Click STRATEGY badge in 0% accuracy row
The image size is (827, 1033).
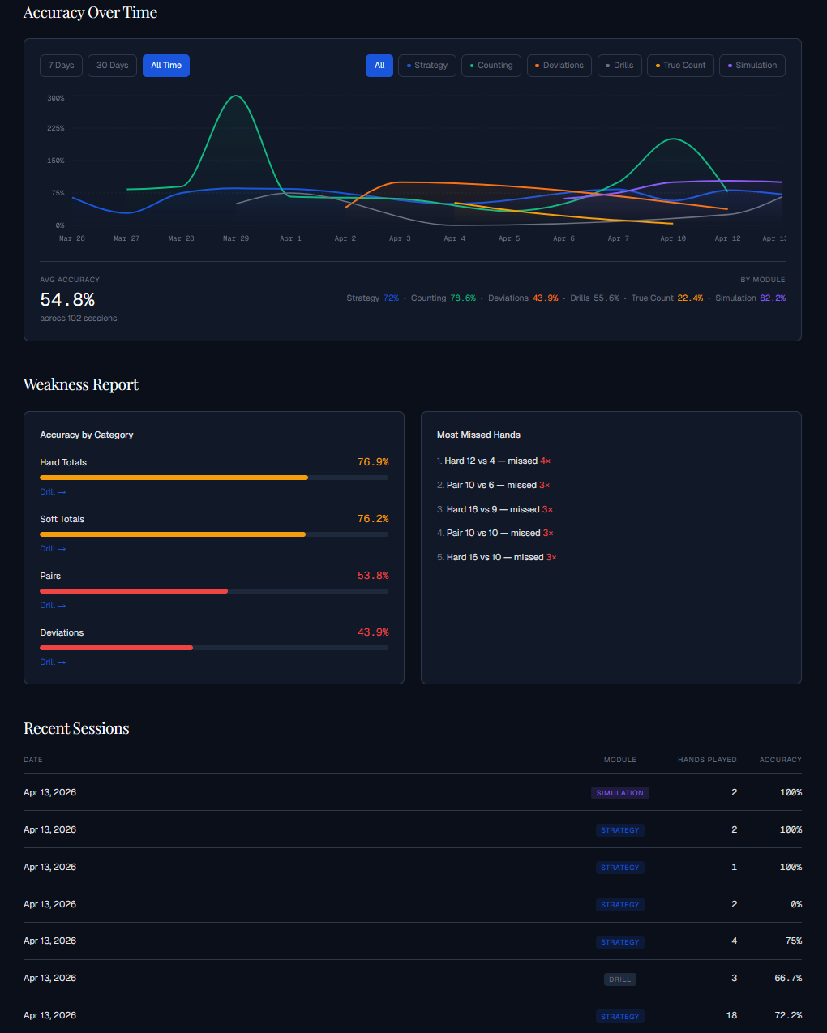click(x=620, y=905)
